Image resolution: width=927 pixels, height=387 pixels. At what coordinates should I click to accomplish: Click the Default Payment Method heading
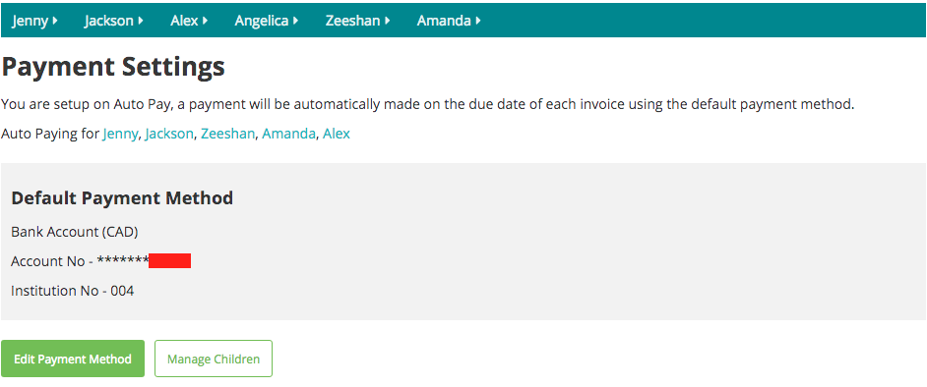tap(122, 198)
